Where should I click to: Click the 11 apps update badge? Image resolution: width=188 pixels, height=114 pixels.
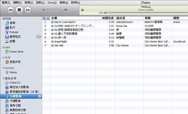(x=39, y=37)
